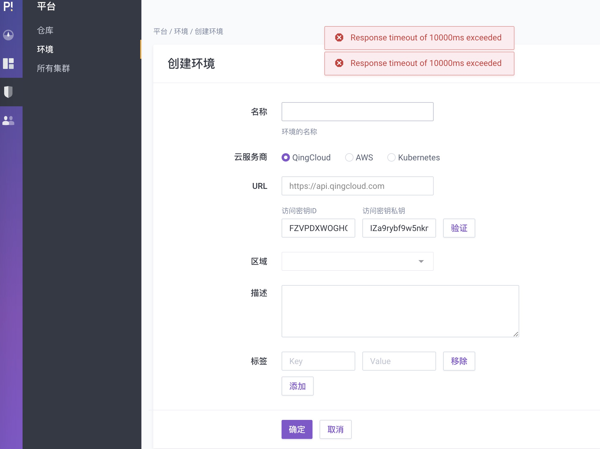Open the 仓库 menu item
Image resolution: width=600 pixels, height=449 pixels.
click(45, 30)
